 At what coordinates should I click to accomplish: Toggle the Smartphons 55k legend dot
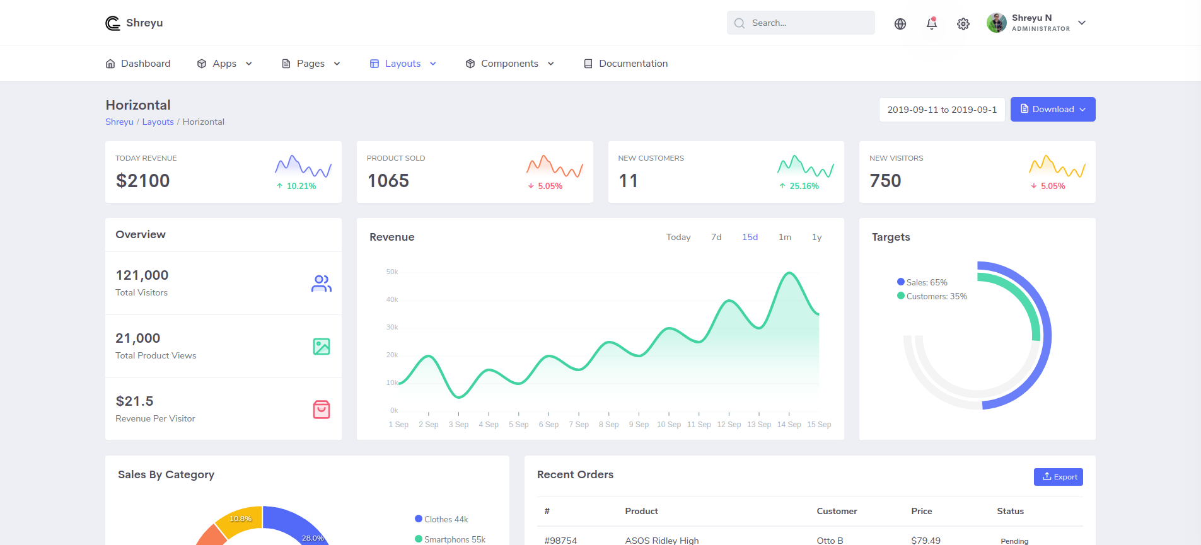pos(419,539)
